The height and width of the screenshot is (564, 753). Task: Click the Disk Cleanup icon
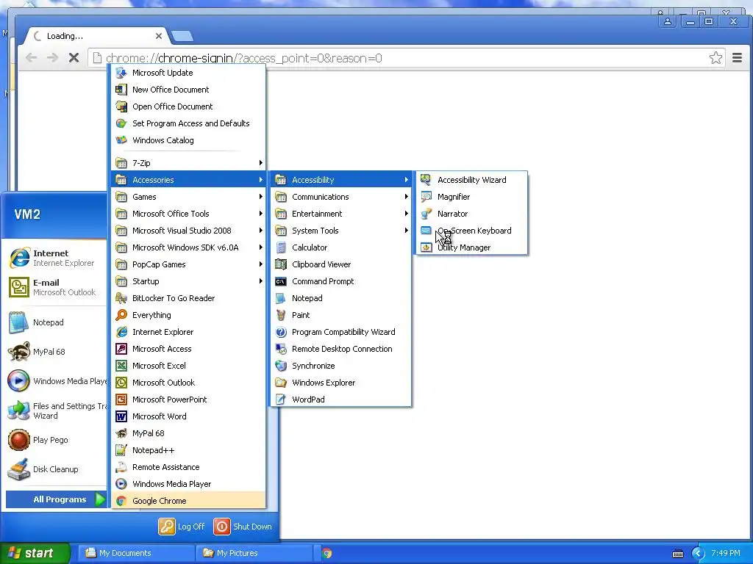coord(19,469)
